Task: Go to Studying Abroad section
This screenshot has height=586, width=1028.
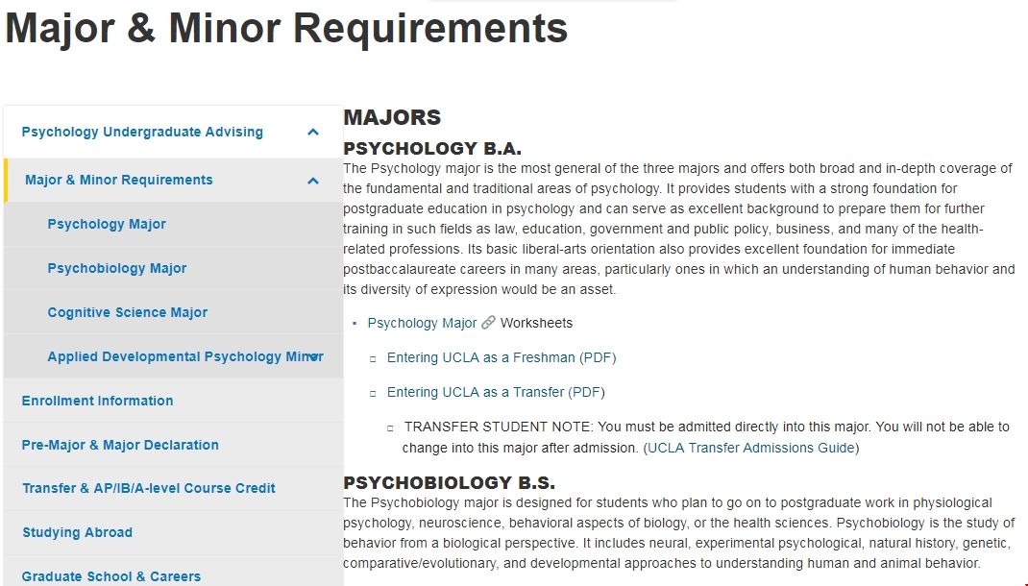Action: (77, 532)
